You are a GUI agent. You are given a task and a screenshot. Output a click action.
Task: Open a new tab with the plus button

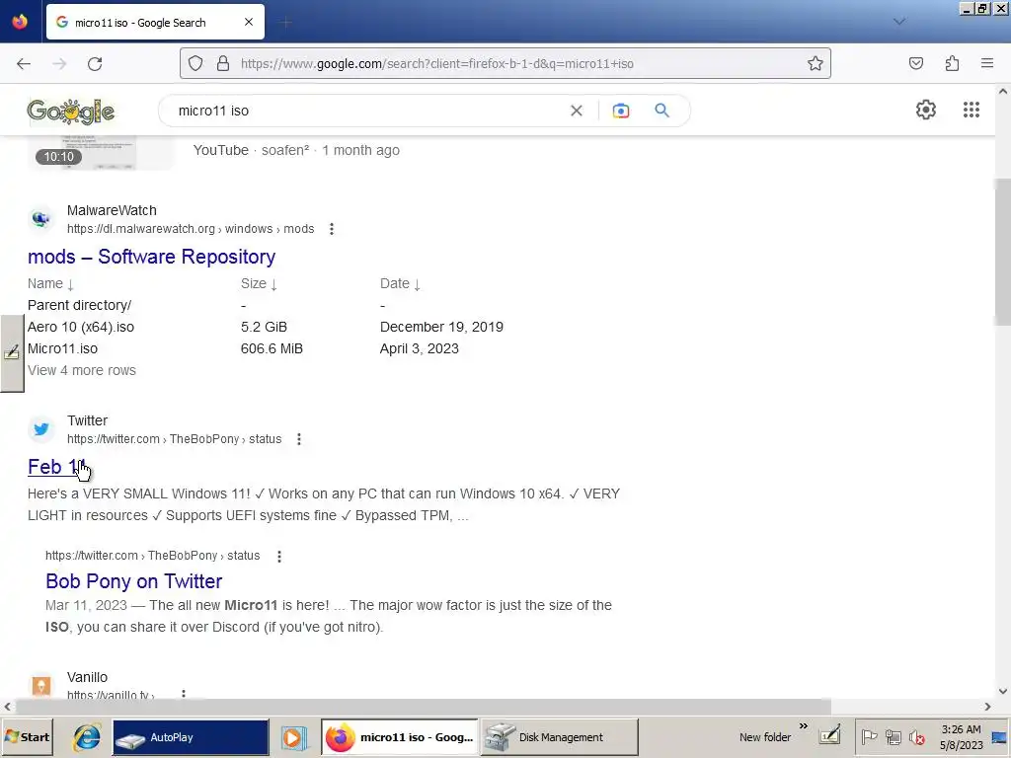pos(285,23)
